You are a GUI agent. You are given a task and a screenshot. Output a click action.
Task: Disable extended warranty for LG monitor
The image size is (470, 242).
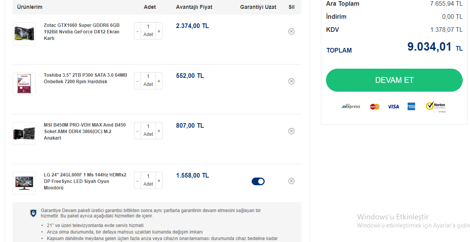click(258, 181)
